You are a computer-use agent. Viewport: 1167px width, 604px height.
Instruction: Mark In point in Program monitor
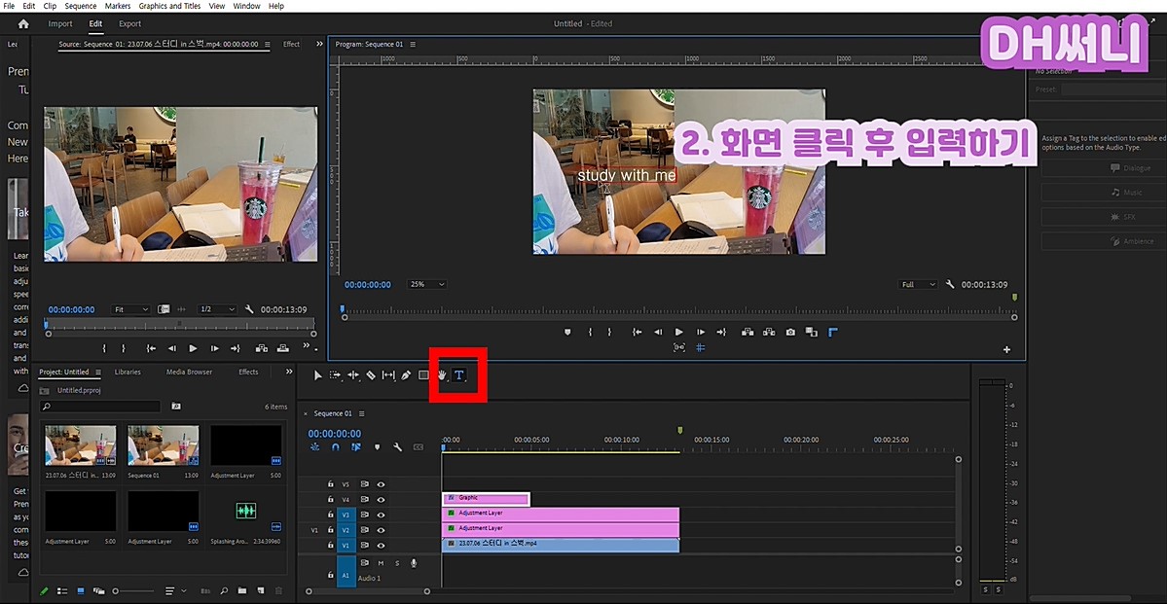tap(590, 332)
